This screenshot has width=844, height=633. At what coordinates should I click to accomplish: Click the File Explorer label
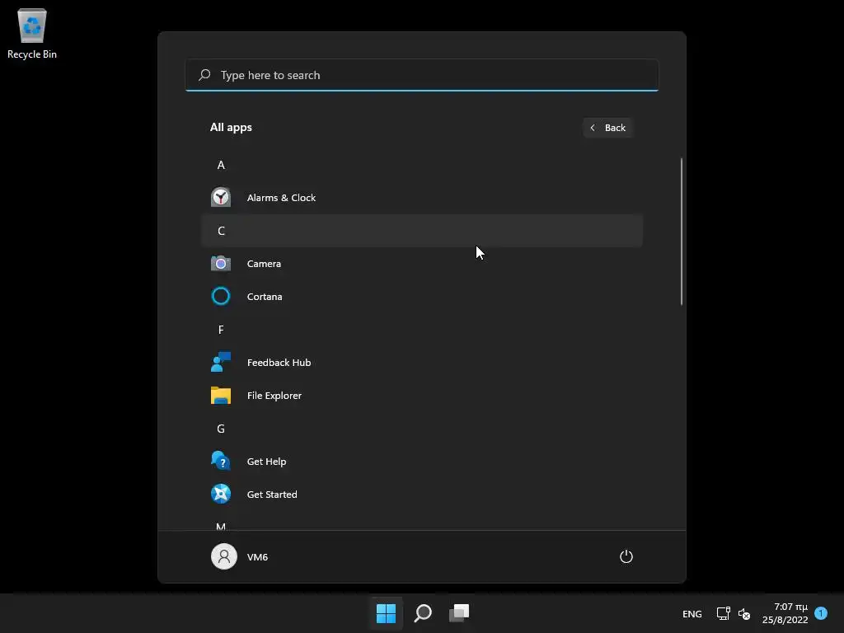point(274,396)
